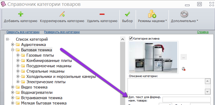The width and height of the screenshot is (215, 105).
Task: Click the green plus Add category icon
Action: [21, 14]
